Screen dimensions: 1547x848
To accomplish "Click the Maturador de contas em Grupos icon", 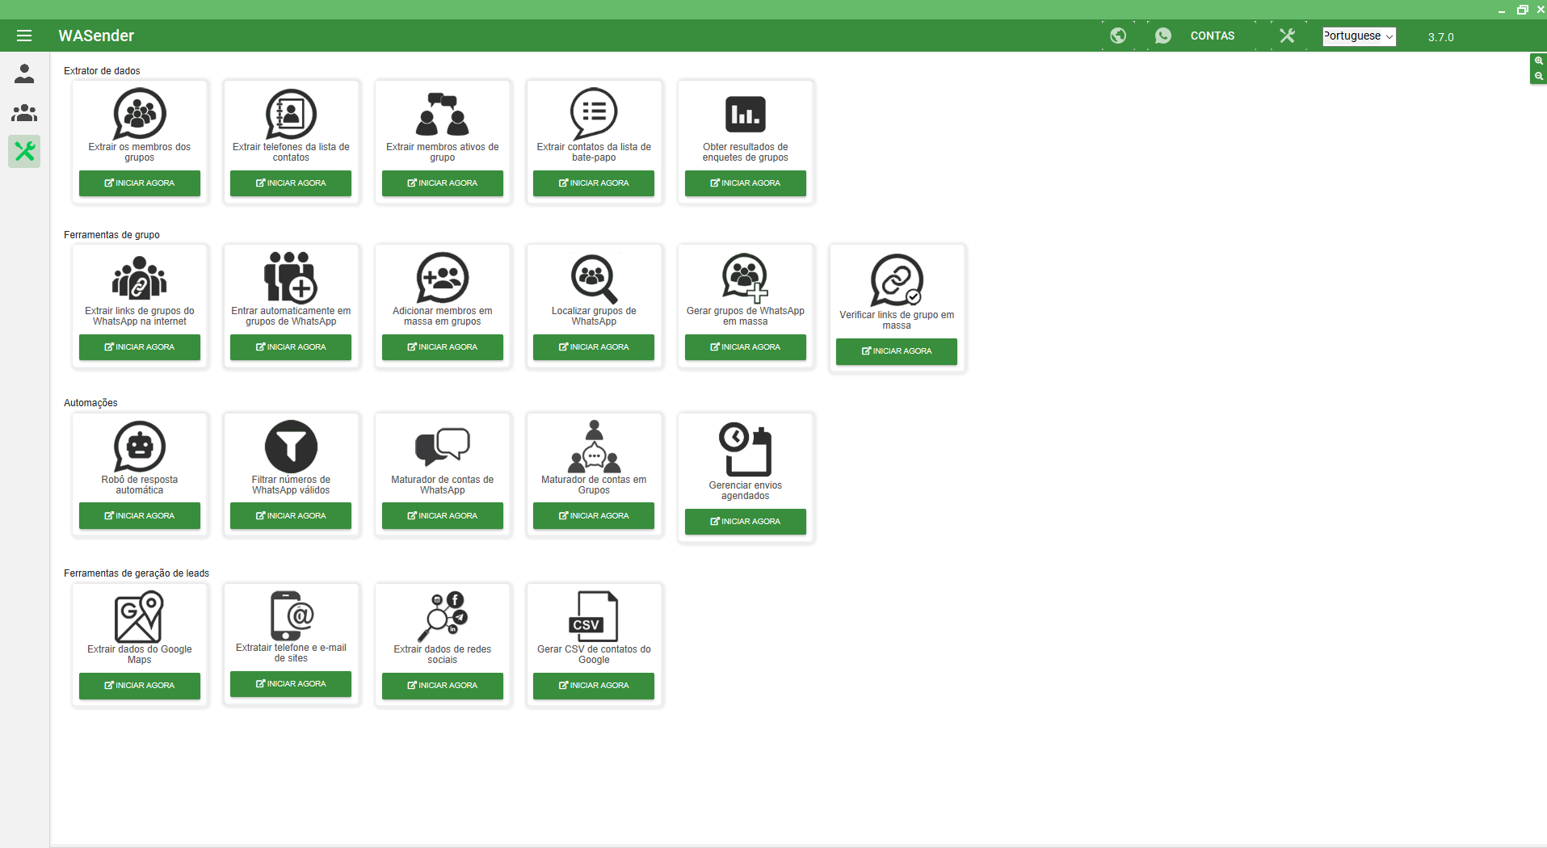I will (x=594, y=446).
